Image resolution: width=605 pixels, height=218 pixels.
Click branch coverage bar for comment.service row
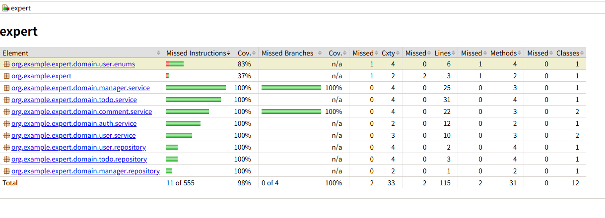coord(291,111)
